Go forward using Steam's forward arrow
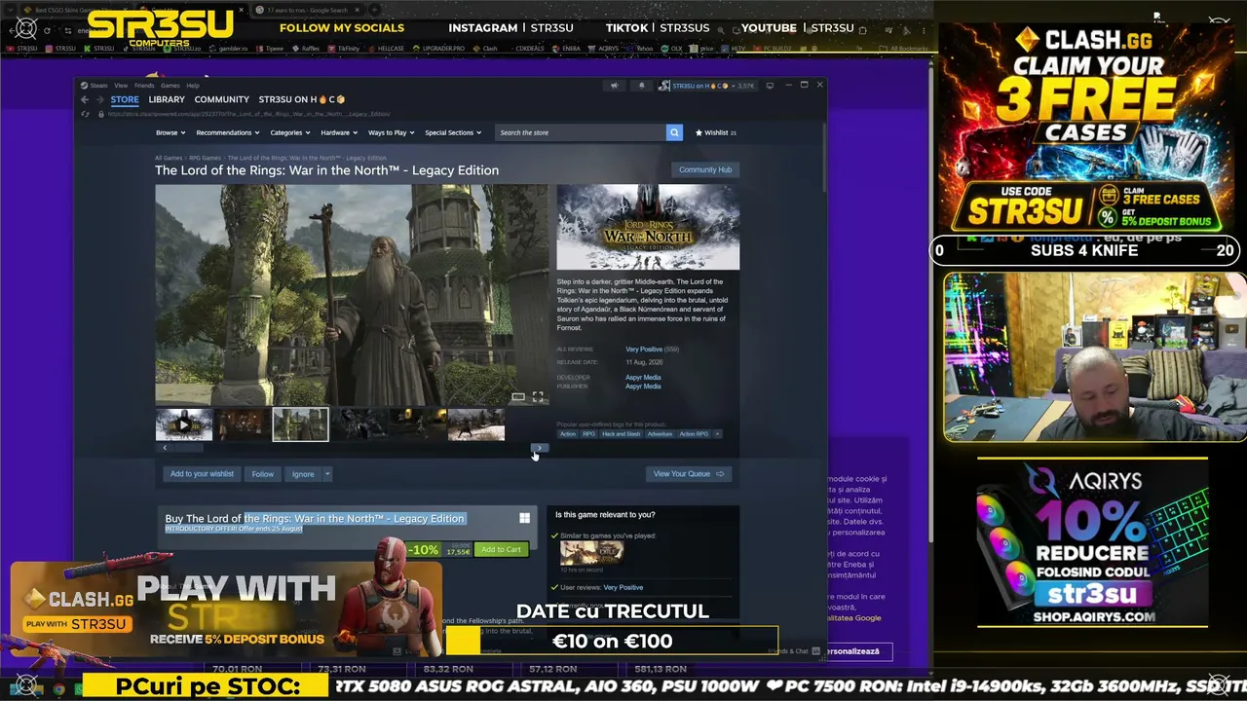 click(98, 99)
